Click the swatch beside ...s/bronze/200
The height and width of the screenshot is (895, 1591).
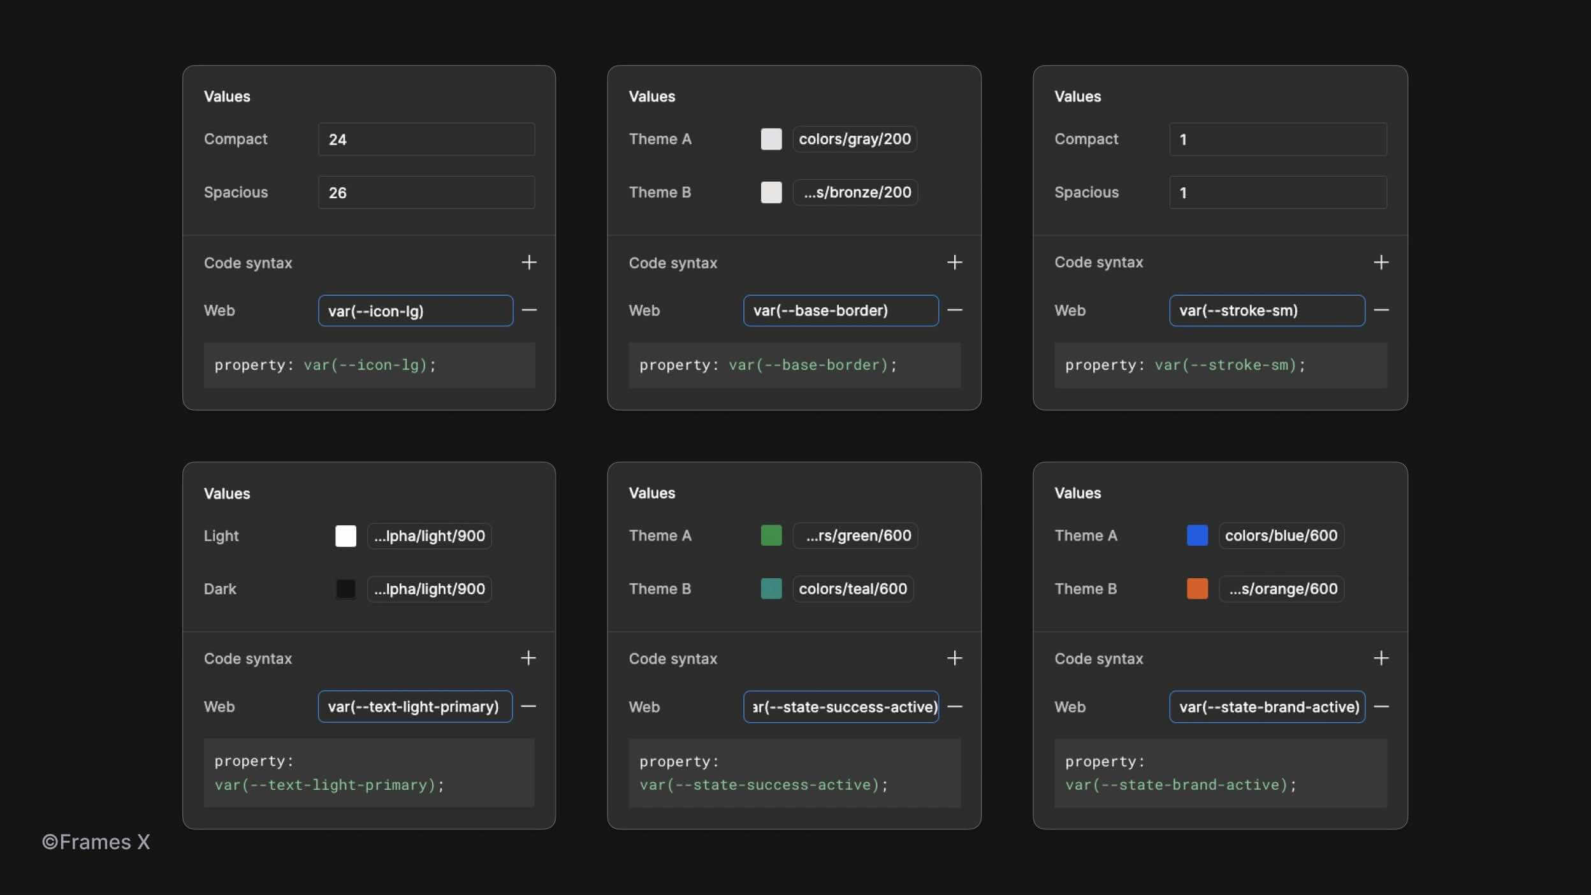tap(771, 193)
